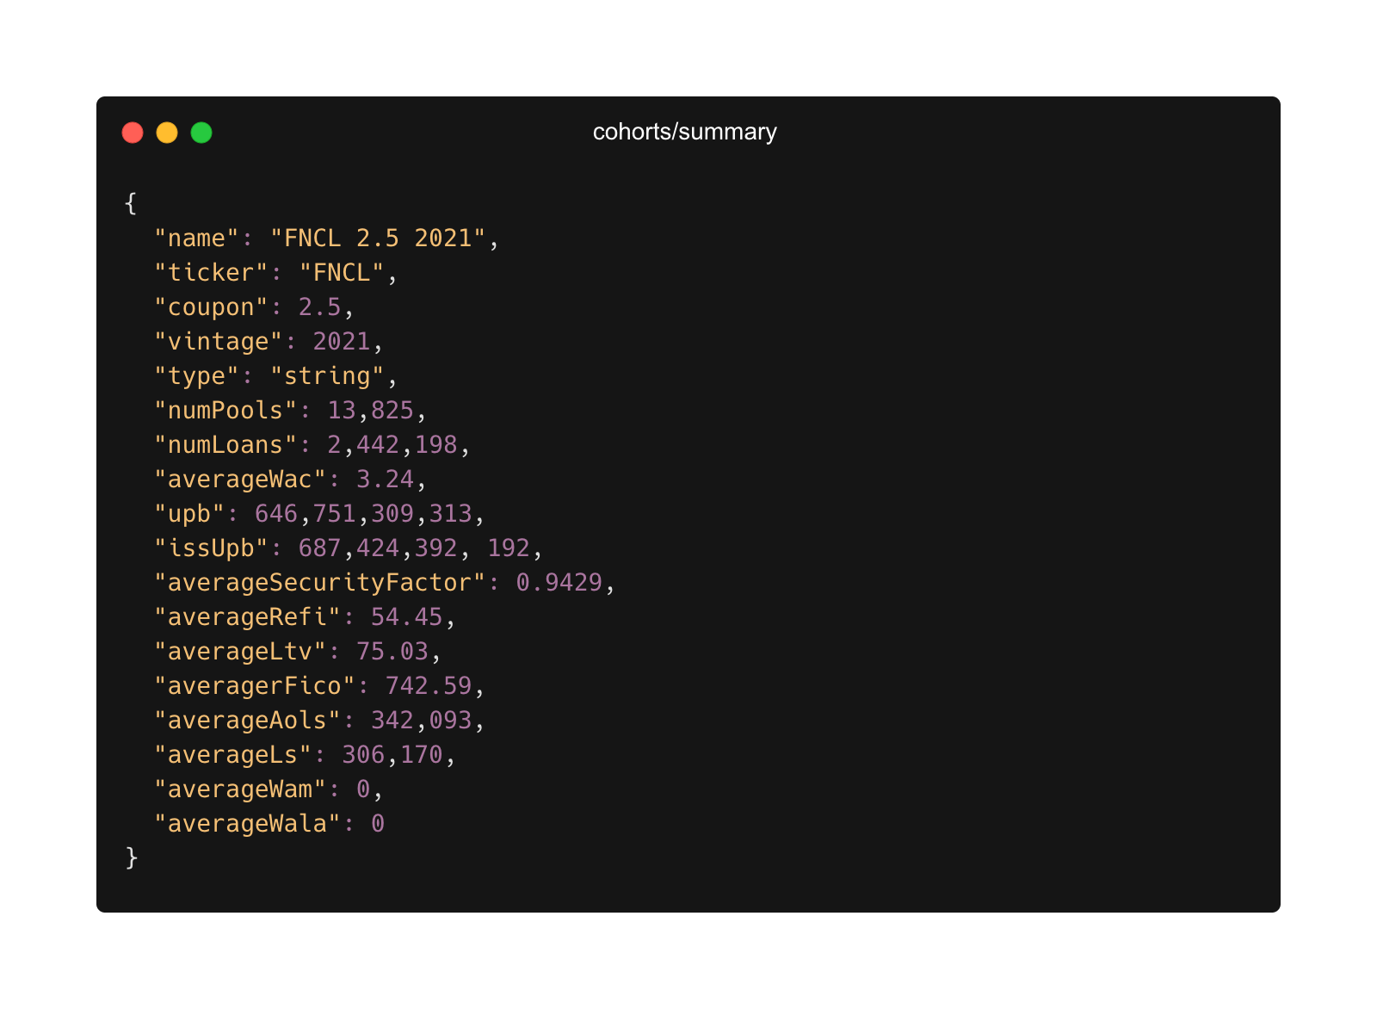This screenshot has height=1009, width=1377.
Task: Click the "averageSecurityFactor" key
Action: point(320,583)
